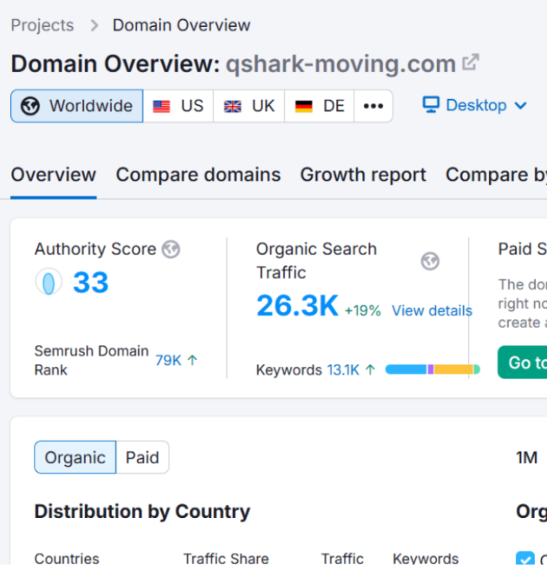Switch to Growth report tab
Screen dimensions: 547x565
363,175
